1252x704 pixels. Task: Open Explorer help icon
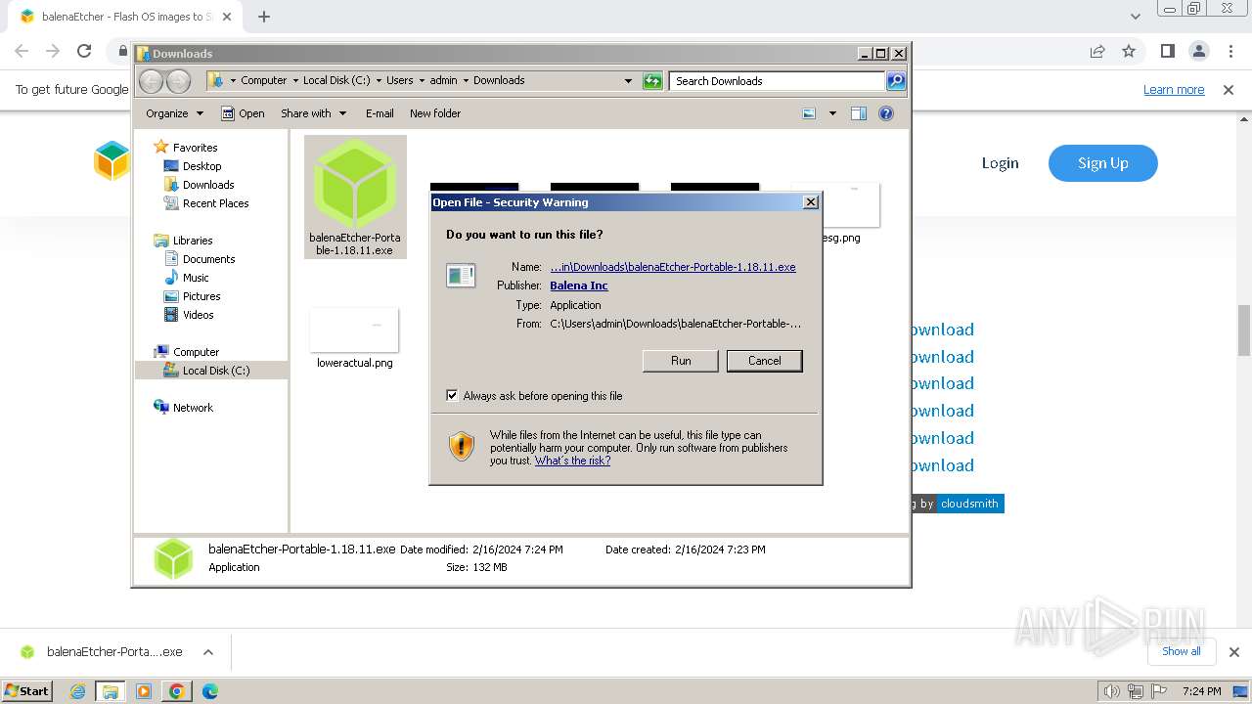pyautogui.click(x=886, y=113)
